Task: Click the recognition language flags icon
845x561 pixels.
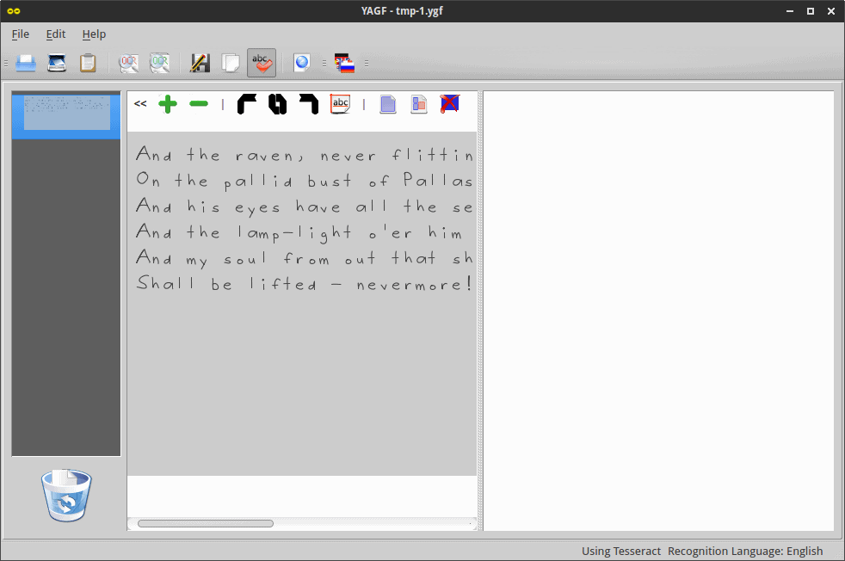Action: click(x=344, y=63)
